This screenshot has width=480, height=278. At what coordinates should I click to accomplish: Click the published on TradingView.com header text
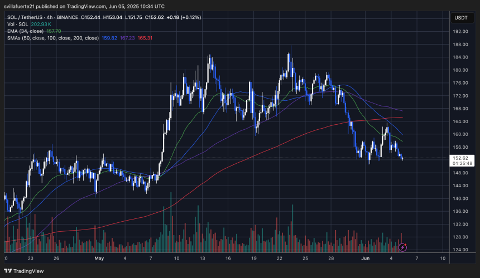(84, 6)
